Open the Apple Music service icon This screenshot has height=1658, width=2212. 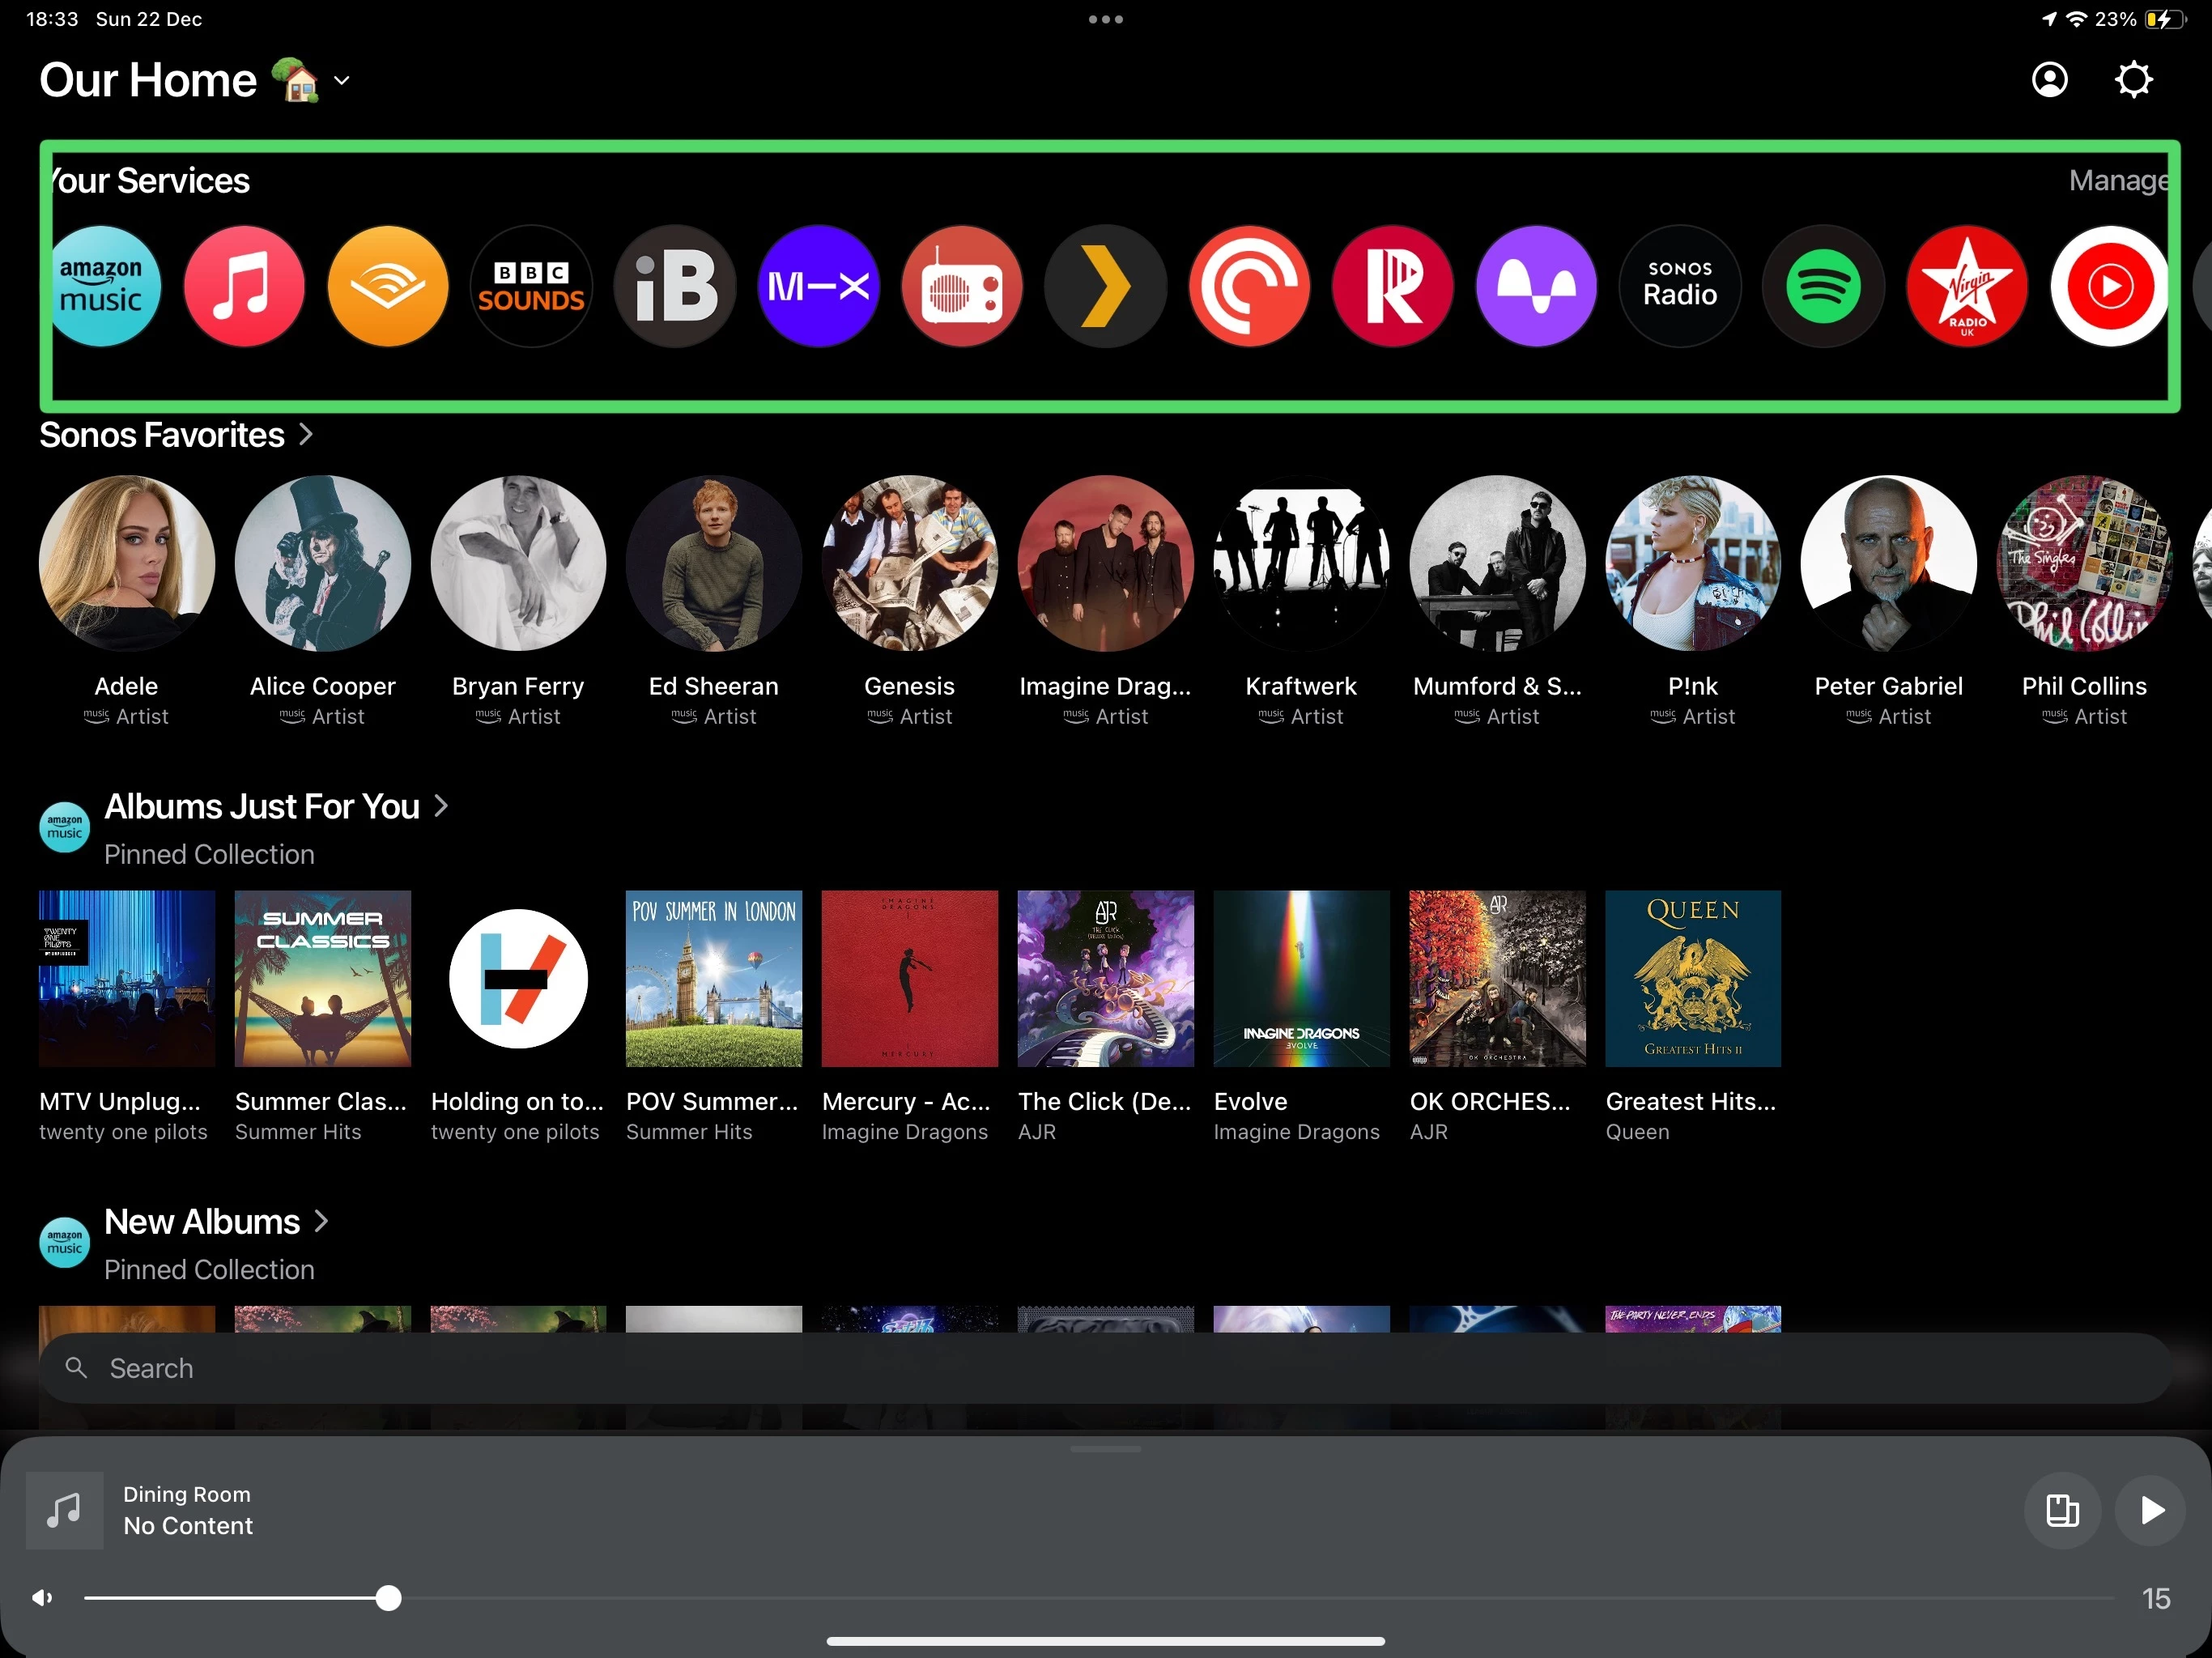[x=244, y=286]
